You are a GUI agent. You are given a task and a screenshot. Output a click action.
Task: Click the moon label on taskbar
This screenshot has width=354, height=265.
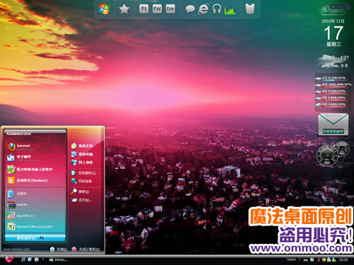(x=291, y=259)
